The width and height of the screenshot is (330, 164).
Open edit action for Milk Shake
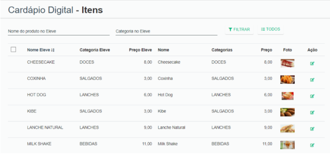[x=312, y=145]
